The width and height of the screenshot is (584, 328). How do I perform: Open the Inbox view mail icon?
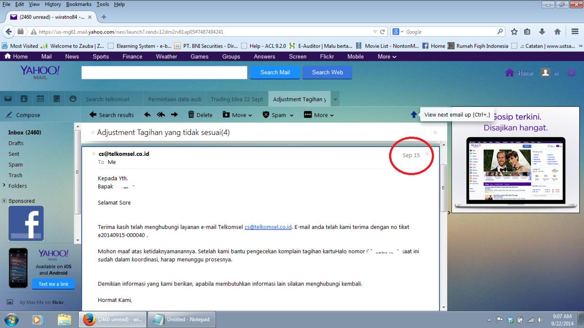coord(8,99)
